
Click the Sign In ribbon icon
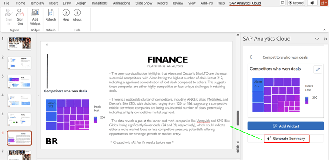(x=9, y=17)
